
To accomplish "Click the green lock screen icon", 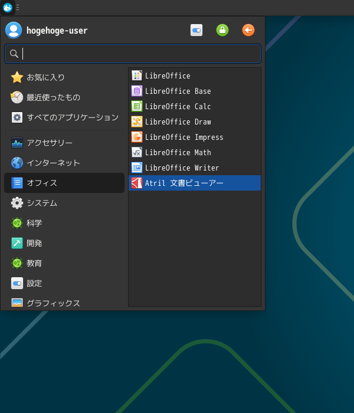I will tap(222, 30).
